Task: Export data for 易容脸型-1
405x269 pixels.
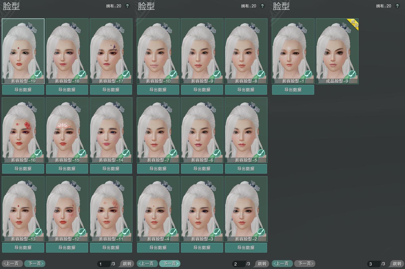Action: click(293, 90)
